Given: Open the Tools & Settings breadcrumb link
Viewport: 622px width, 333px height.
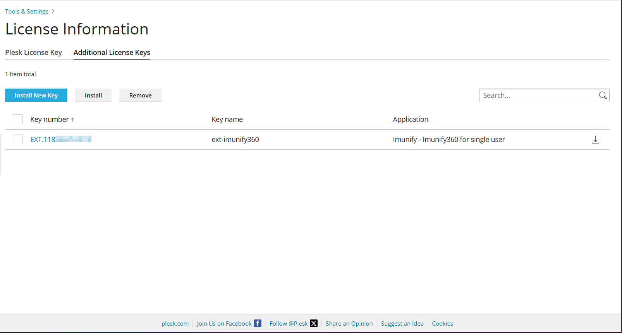Looking at the screenshot, I should tap(27, 11).
